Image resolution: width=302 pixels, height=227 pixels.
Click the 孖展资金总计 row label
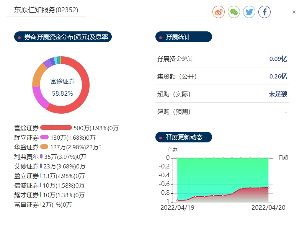(x=175, y=59)
